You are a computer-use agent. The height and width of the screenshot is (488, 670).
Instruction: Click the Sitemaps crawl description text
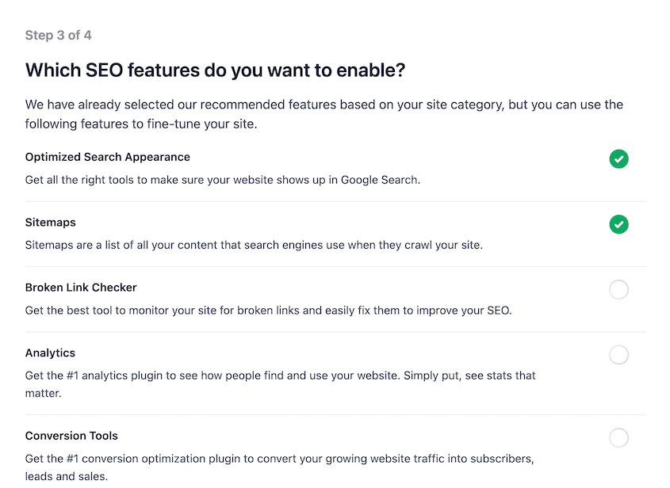254,245
